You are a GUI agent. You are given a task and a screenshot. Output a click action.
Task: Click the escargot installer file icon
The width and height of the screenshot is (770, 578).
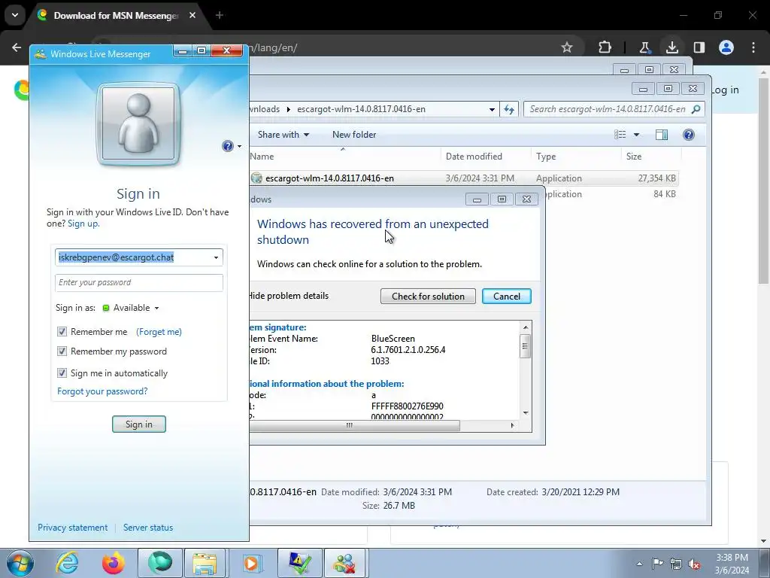pos(256,178)
